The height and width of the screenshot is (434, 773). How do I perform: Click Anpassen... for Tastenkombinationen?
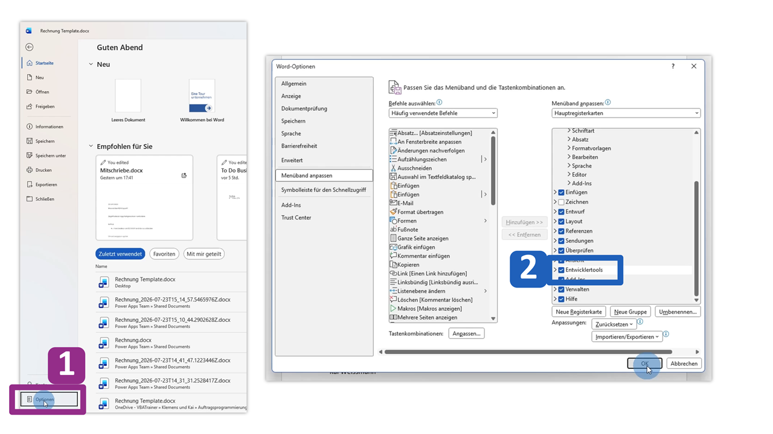click(x=466, y=333)
